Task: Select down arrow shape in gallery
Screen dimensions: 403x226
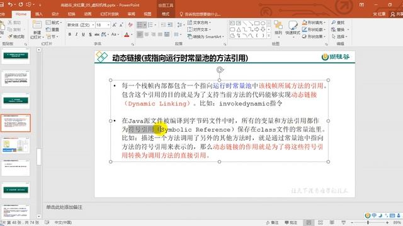Action: (263, 30)
